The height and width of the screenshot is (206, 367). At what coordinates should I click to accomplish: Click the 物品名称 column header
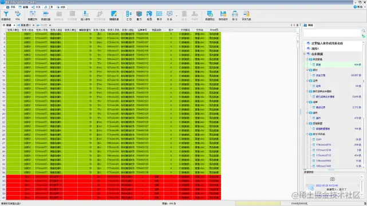pos(156,30)
